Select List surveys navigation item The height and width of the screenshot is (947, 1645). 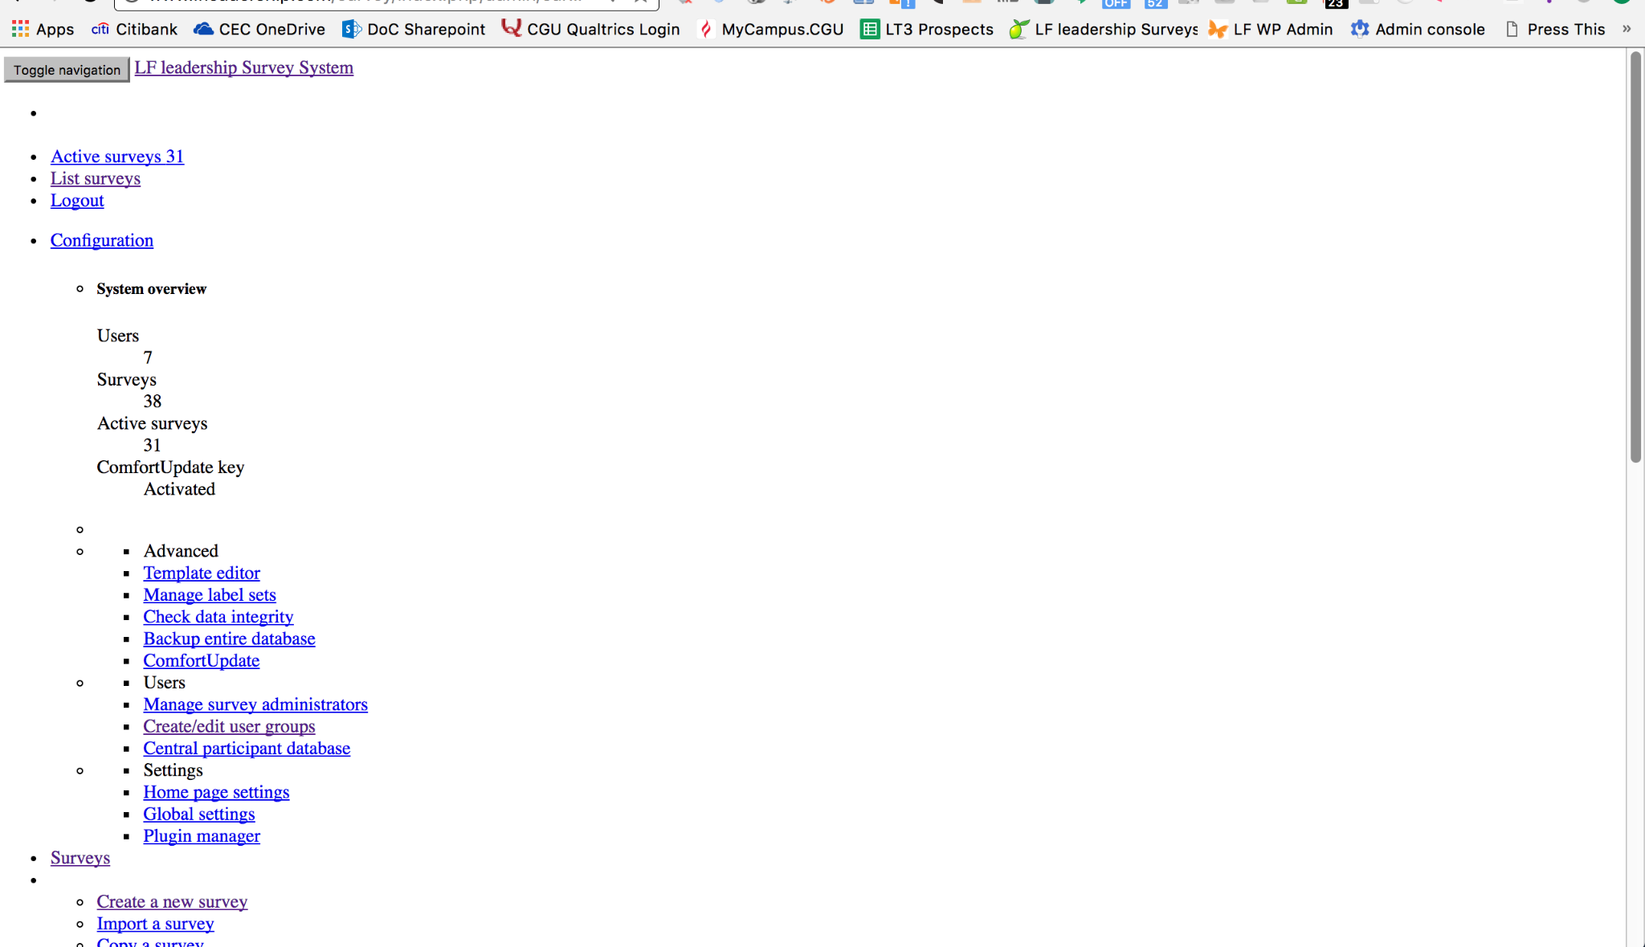pos(95,178)
